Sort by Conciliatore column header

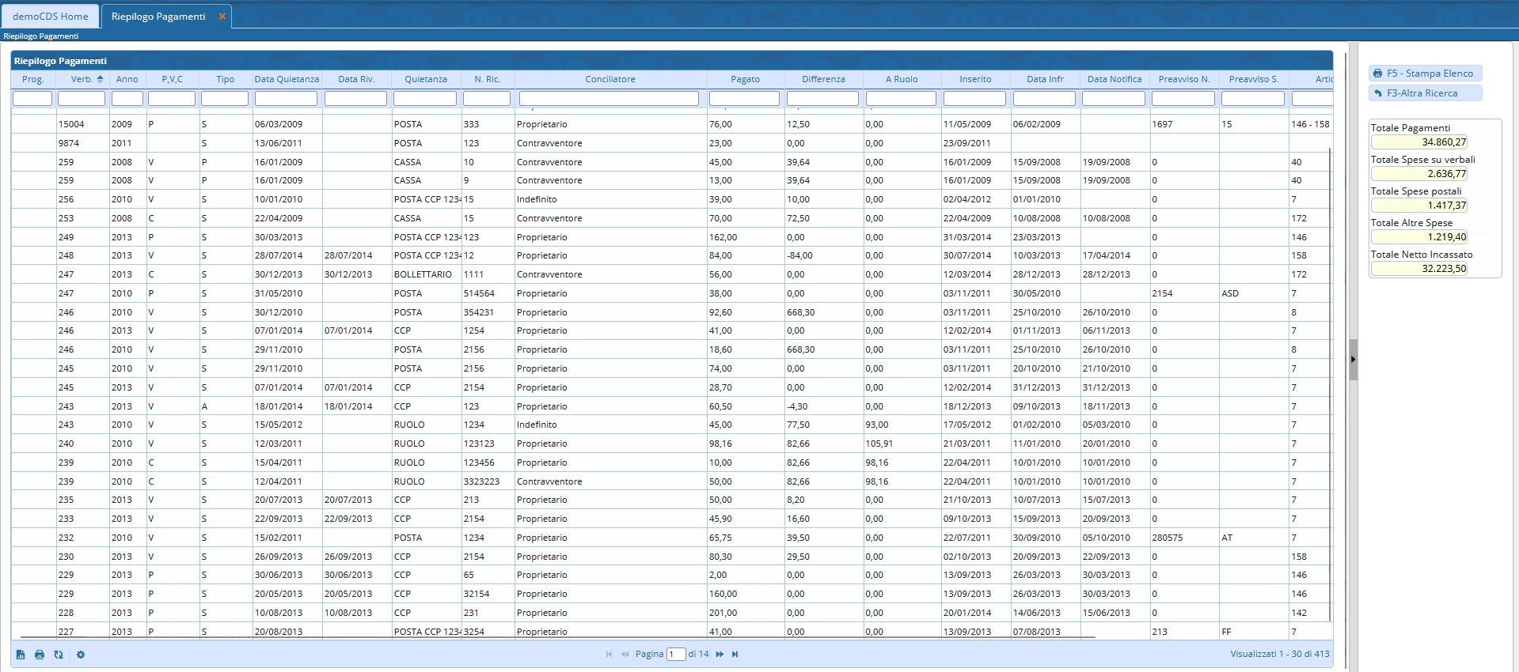pos(610,79)
